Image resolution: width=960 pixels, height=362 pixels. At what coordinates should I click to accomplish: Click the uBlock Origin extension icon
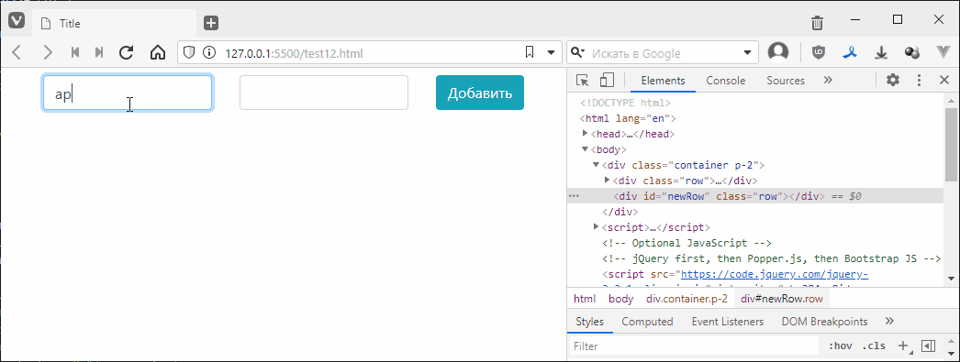coord(819,52)
